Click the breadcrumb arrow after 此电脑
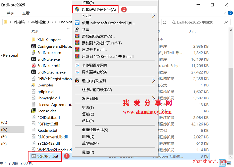The width and height of the screenshot is (234, 167). point(28,22)
